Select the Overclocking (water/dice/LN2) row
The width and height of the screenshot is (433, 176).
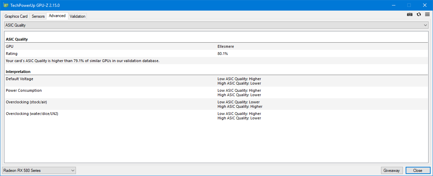216,116
